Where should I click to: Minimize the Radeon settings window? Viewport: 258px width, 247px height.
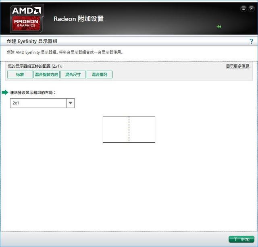pyautogui.click(x=243, y=8)
